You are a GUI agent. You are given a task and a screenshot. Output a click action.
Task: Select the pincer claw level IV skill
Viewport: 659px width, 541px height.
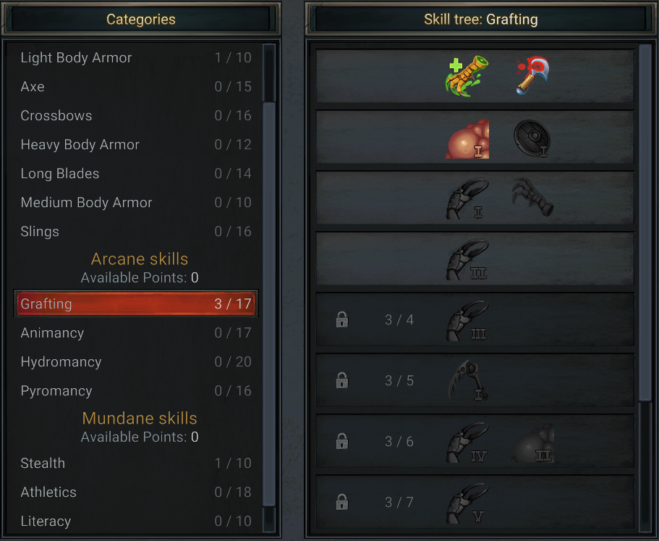coord(467,443)
